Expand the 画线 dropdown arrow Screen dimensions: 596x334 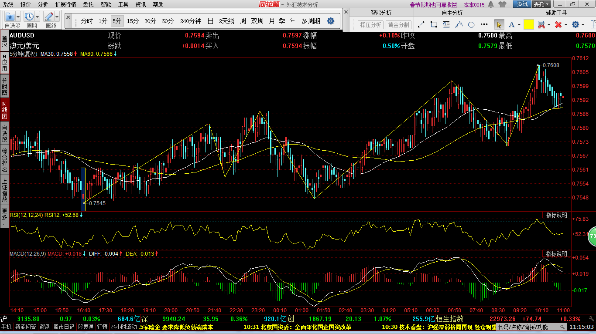pyautogui.click(x=57, y=17)
